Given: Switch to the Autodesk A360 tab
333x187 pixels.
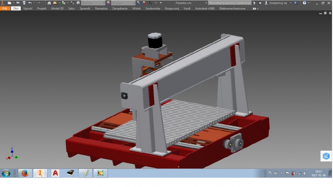Looking at the screenshot, I should point(205,8).
